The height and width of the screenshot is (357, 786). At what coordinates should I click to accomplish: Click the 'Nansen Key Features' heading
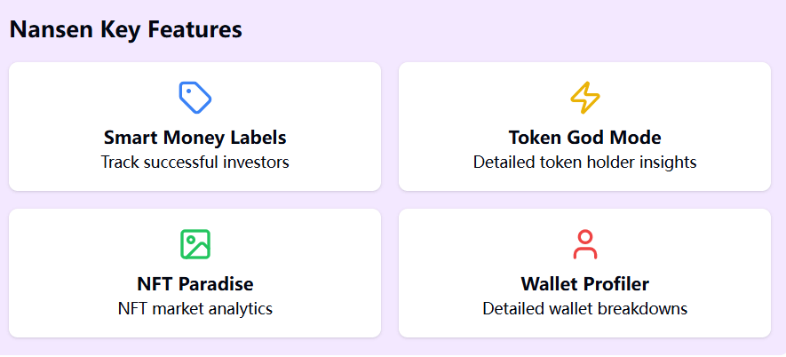[x=125, y=29]
